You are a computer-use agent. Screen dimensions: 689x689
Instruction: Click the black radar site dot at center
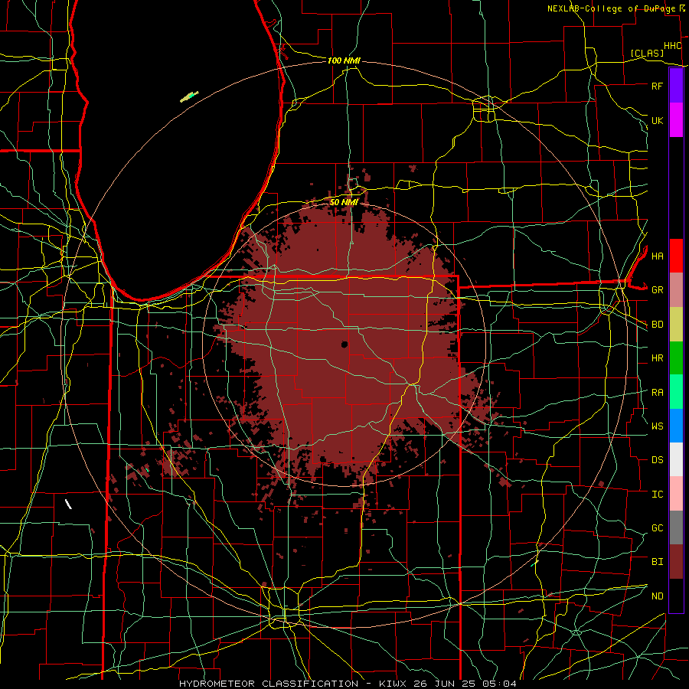pos(344,344)
